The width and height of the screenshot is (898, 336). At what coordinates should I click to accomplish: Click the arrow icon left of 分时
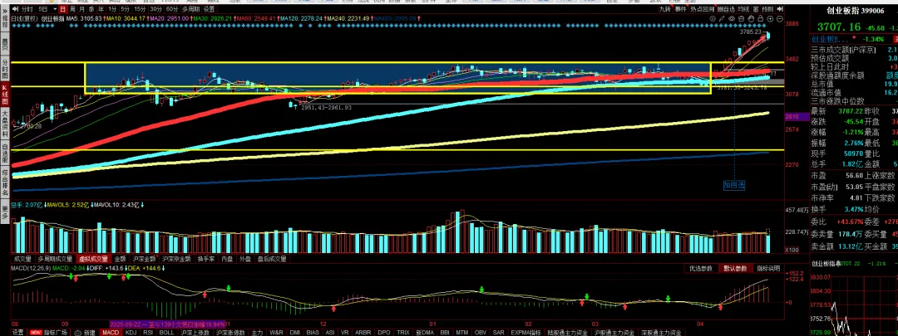[x=15, y=9]
